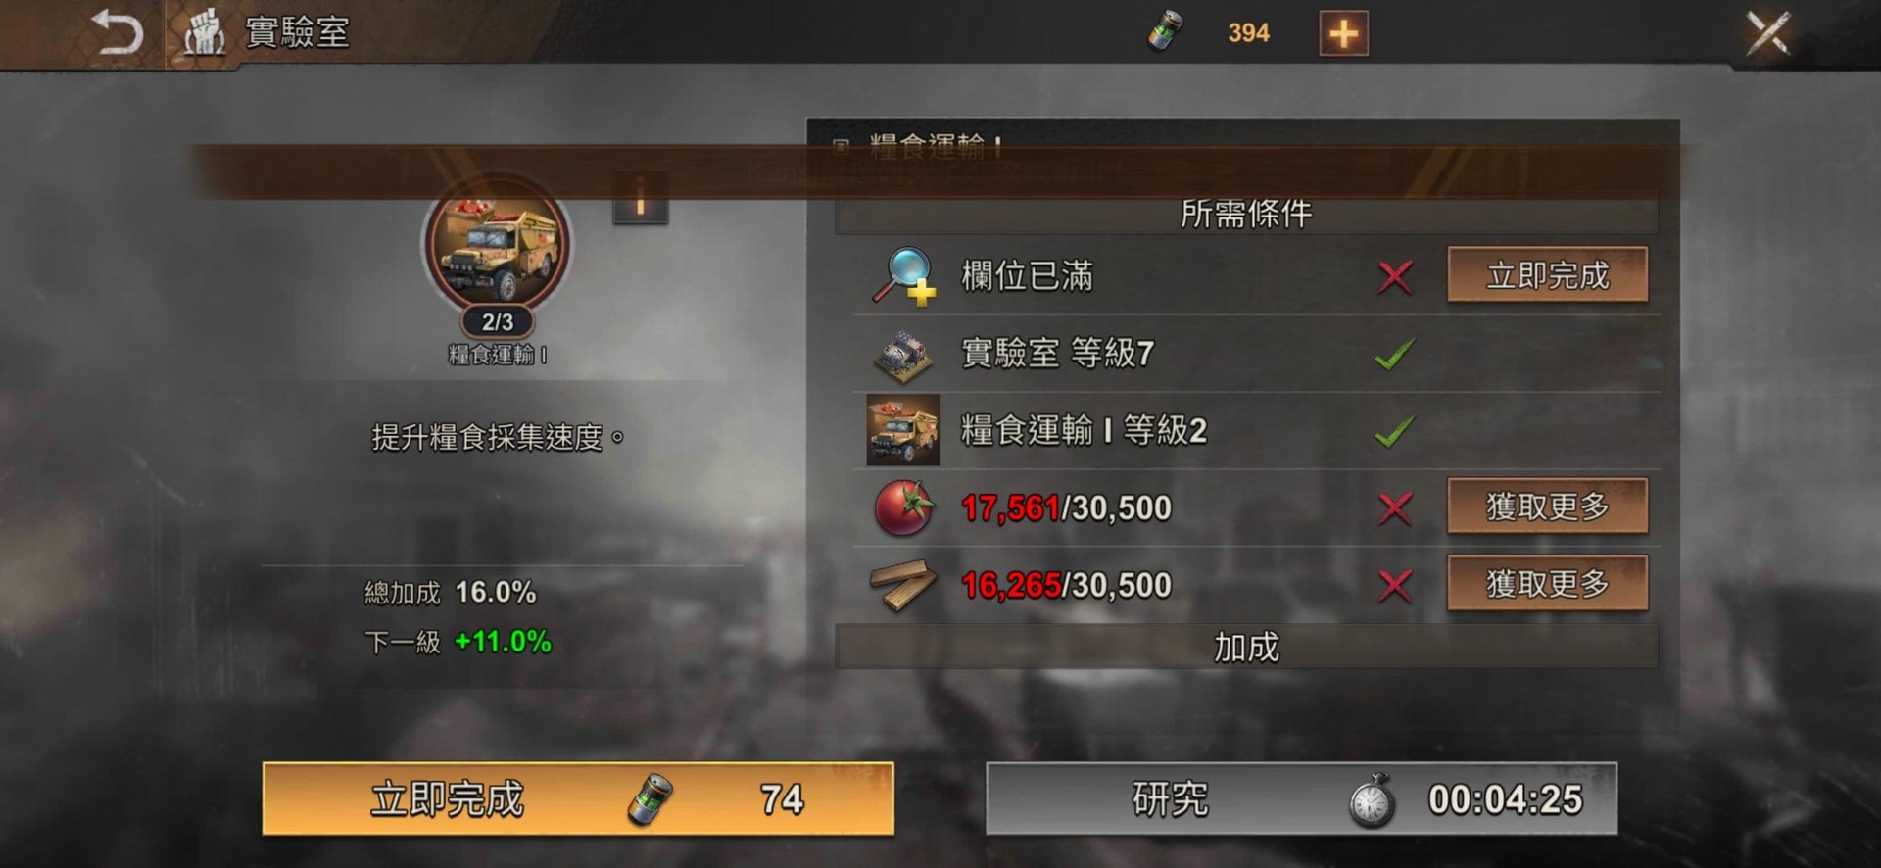Close the laboratory screen with X
The image size is (1881, 868).
pos(1768,33)
